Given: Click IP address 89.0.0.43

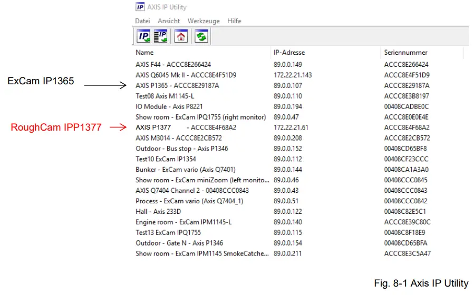Looking at the screenshot, I should [286, 191].
